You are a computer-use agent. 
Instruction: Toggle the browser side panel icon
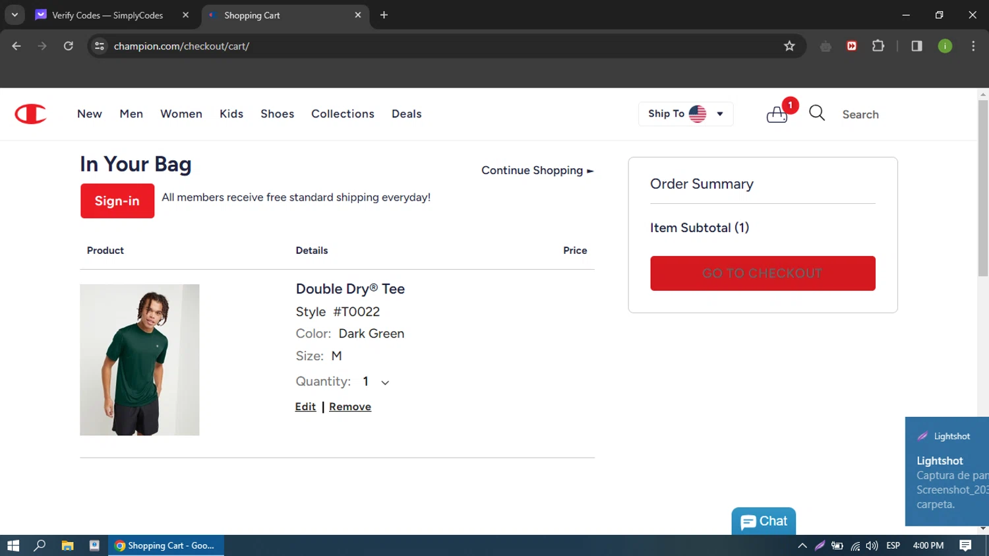tap(916, 46)
